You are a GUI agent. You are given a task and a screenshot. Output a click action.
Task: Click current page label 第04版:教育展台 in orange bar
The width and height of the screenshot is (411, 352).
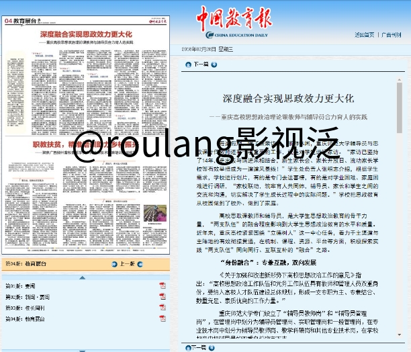point(26,264)
